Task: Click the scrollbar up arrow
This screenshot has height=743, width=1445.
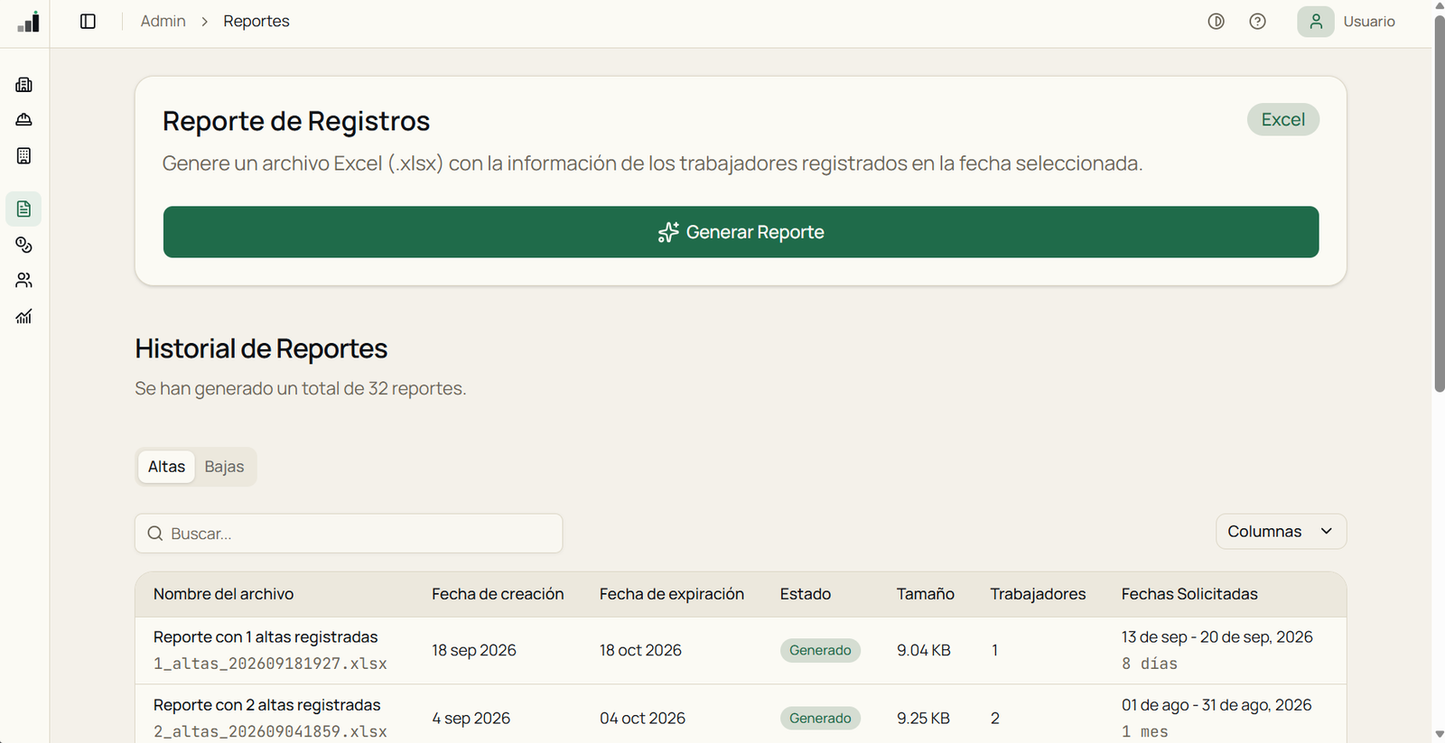Action: [x=1439, y=6]
